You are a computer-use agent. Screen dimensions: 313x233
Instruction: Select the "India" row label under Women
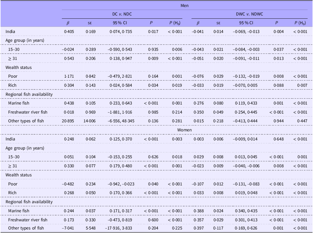click(x=11, y=139)
